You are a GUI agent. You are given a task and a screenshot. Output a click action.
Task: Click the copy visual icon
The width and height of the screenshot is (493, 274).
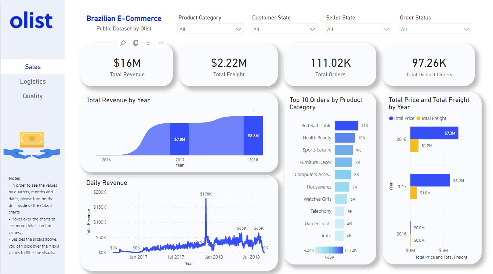[135, 43]
